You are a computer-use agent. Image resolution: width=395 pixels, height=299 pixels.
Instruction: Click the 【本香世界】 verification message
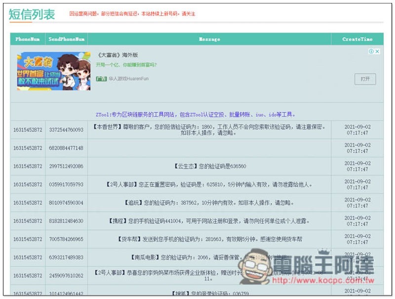click(209, 129)
